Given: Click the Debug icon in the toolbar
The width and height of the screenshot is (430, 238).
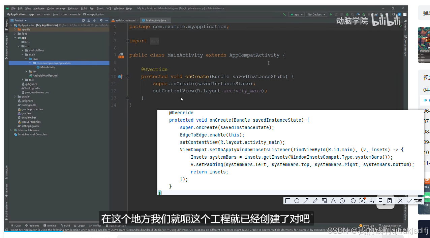Looking at the screenshot, I should pos(347,14).
